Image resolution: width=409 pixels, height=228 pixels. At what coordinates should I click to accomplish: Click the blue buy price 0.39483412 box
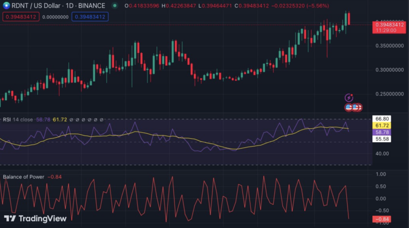(x=90, y=17)
